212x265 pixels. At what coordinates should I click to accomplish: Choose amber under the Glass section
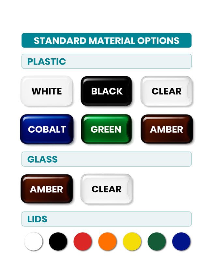pos(47,189)
